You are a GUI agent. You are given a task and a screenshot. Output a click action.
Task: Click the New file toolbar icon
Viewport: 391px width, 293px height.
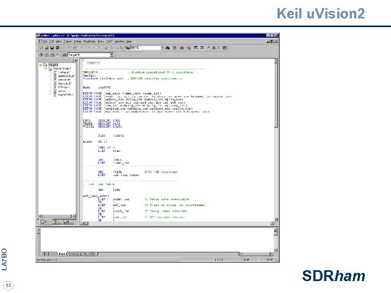tap(41, 48)
